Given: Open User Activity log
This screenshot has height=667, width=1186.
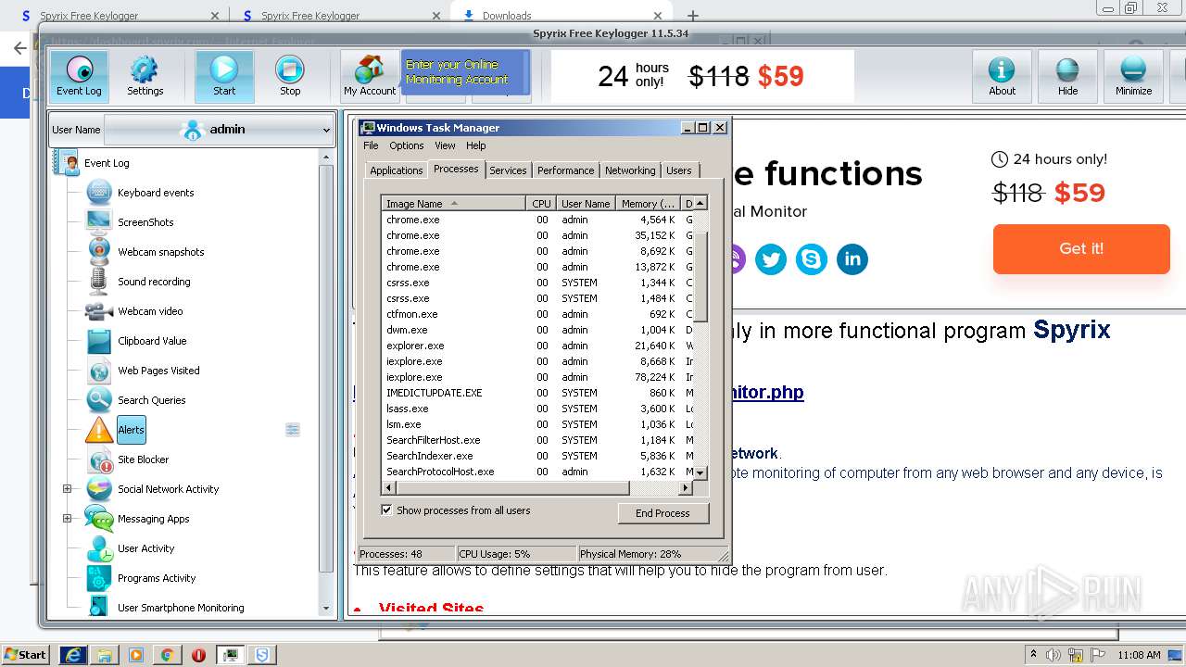Looking at the screenshot, I should coord(145,548).
